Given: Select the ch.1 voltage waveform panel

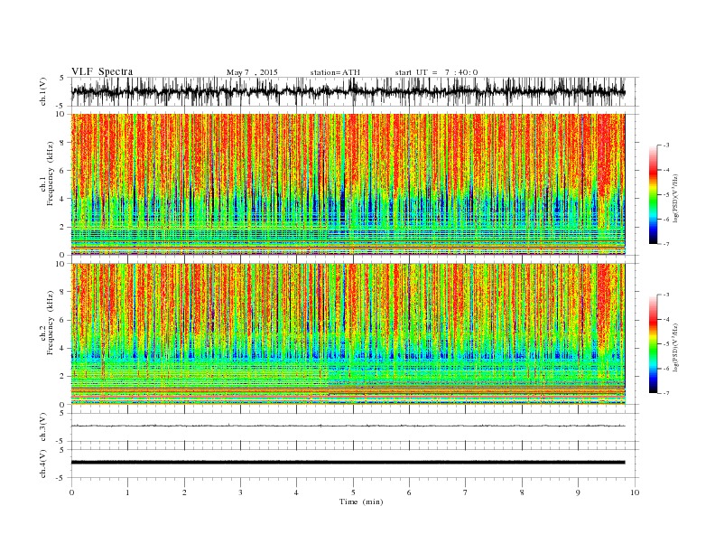Looking at the screenshot, I should [355, 91].
